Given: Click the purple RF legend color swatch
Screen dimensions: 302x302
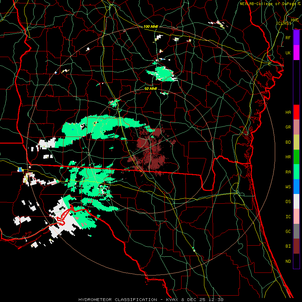Looking at the screenshot, I should [x=296, y=38].
